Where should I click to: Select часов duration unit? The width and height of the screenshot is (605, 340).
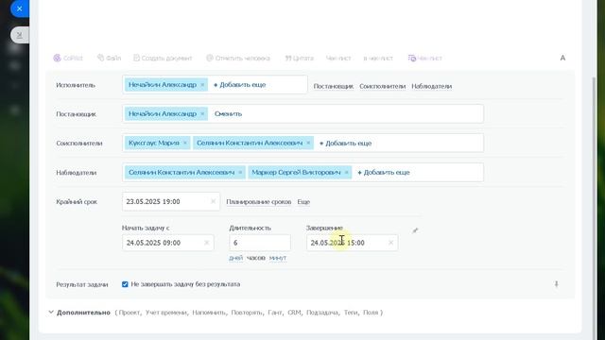tap(256, 258)
